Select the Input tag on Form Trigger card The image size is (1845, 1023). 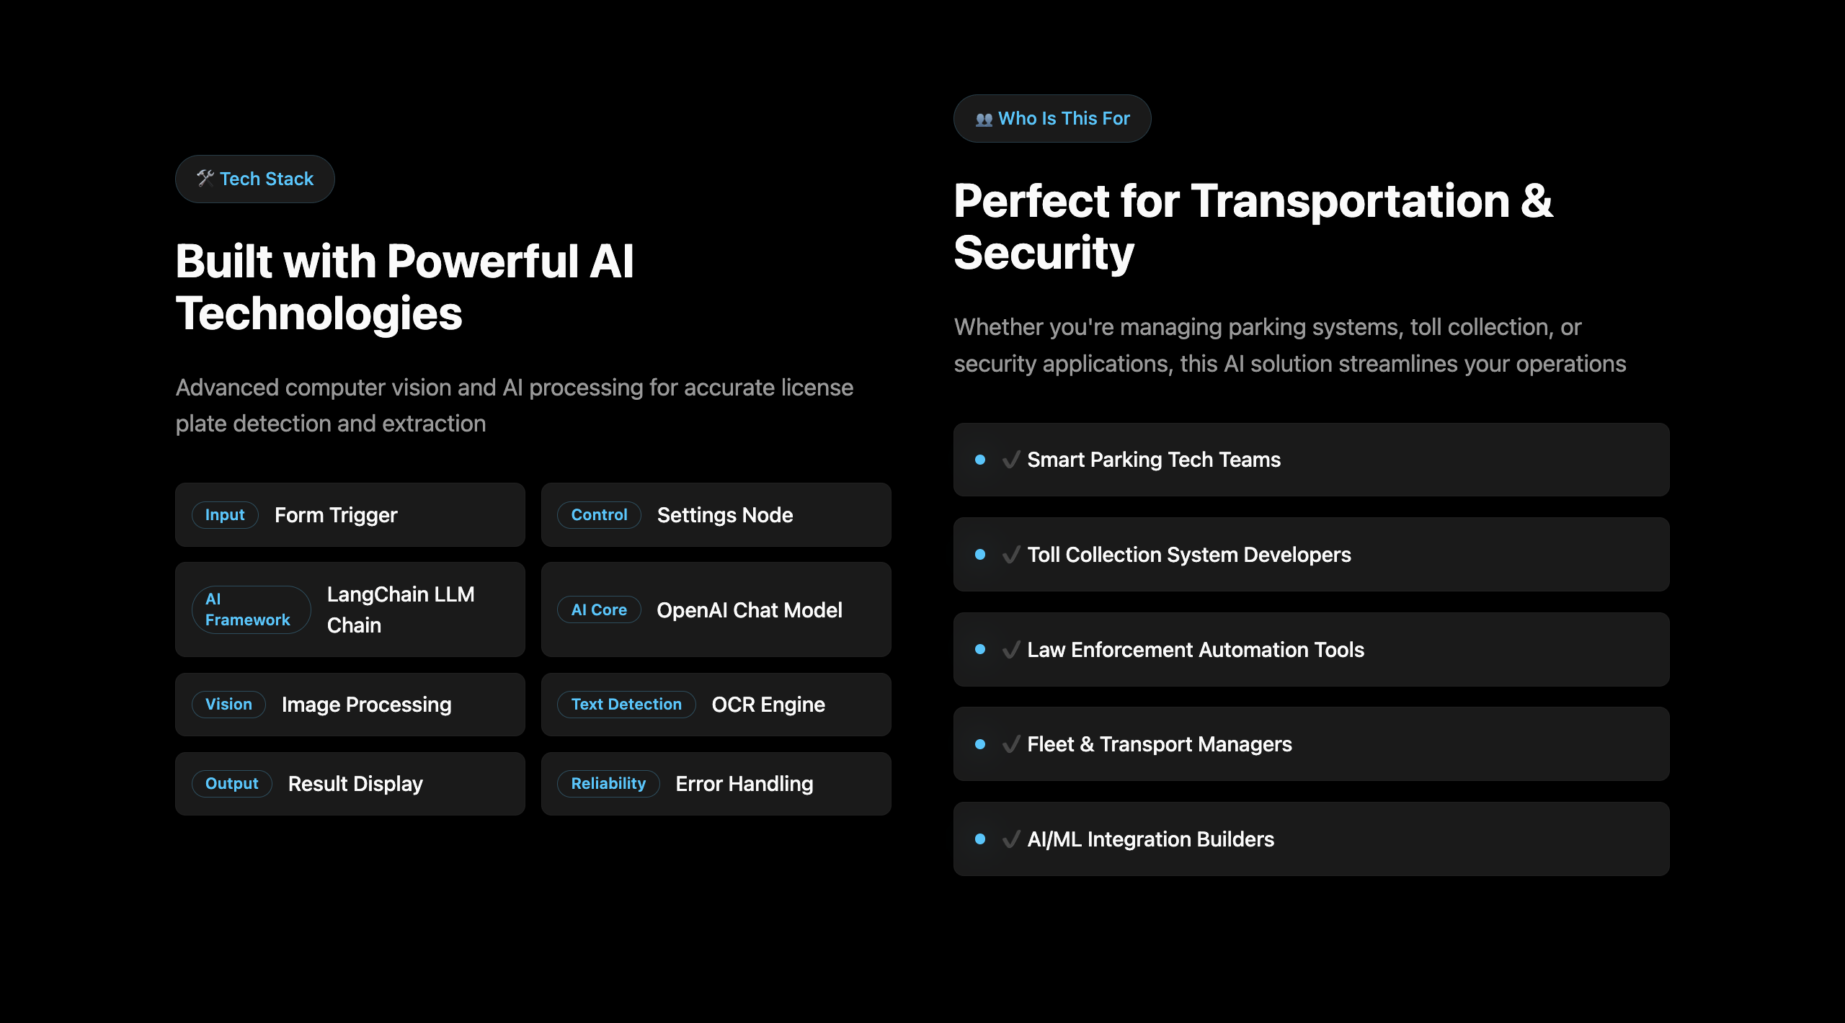tap(225, 515)
